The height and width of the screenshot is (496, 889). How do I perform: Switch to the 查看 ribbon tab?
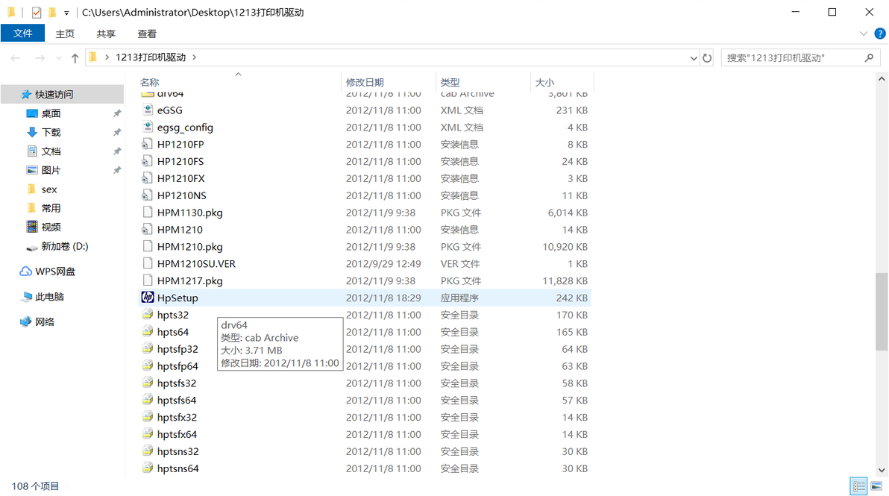(146, 34)
